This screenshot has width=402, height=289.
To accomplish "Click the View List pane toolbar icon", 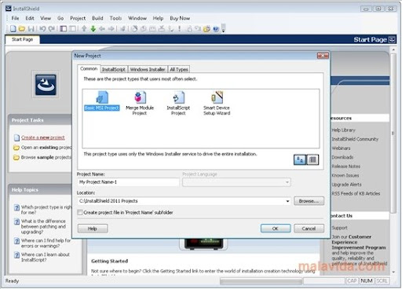I will click(x=63, y=28).
